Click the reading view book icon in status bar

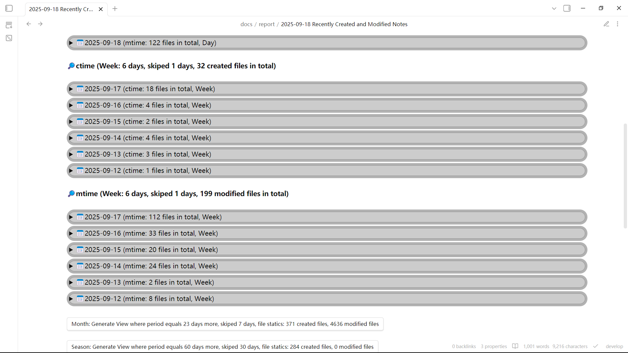515,346
